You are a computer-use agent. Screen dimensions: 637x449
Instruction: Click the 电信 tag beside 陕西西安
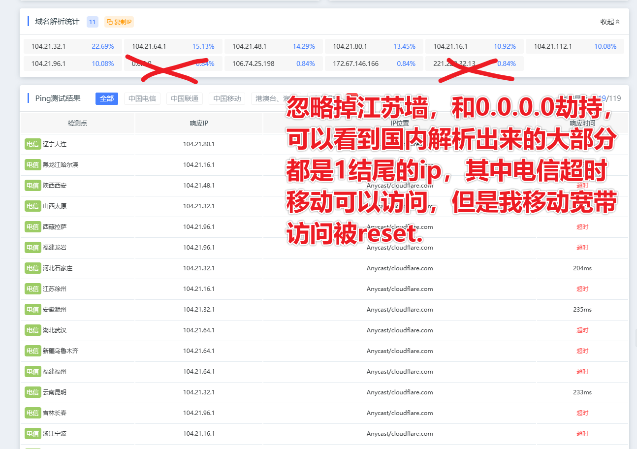[32, 186]
